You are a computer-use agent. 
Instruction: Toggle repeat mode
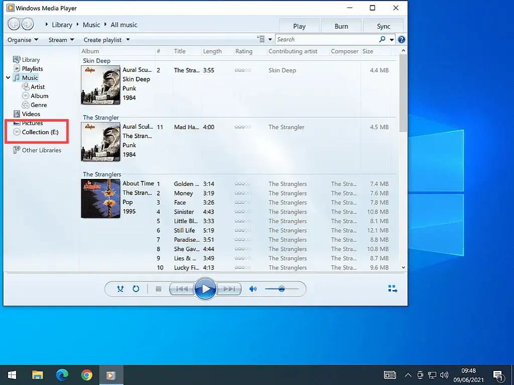point(136,289)
